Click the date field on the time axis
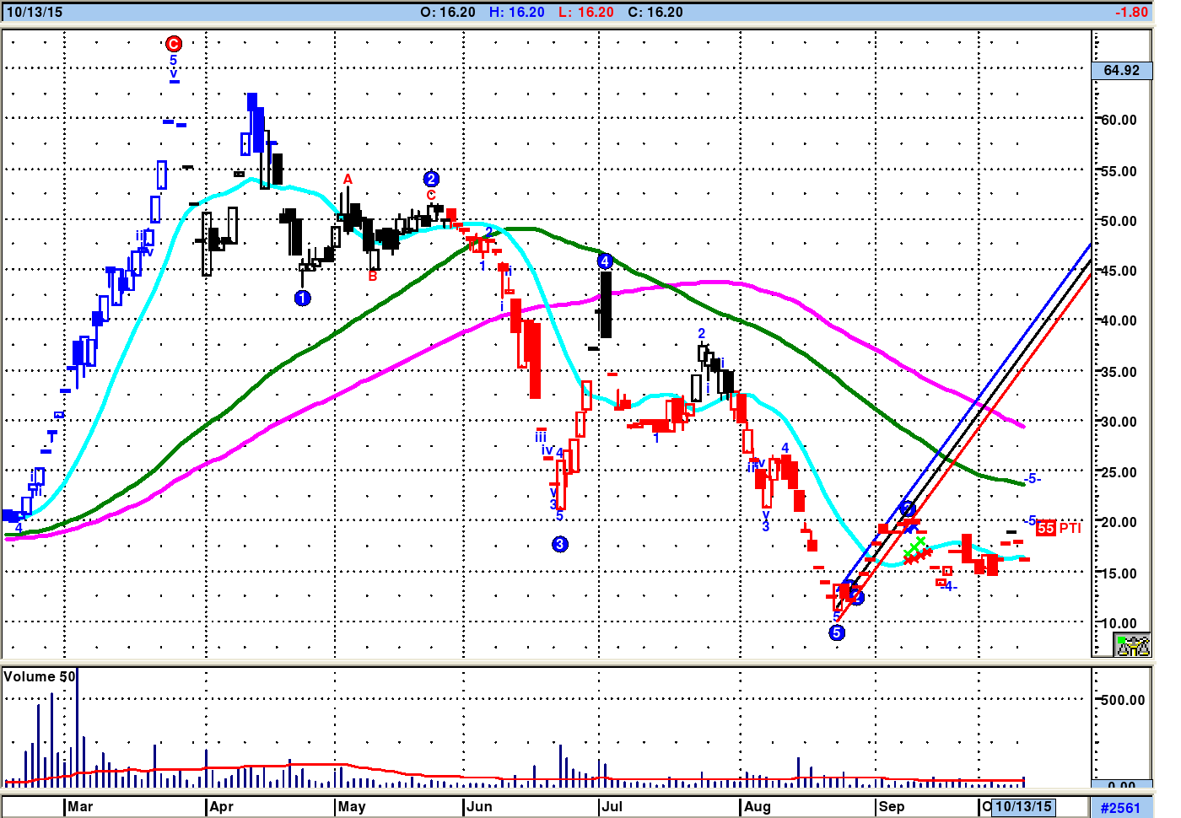 [1022, 806]
